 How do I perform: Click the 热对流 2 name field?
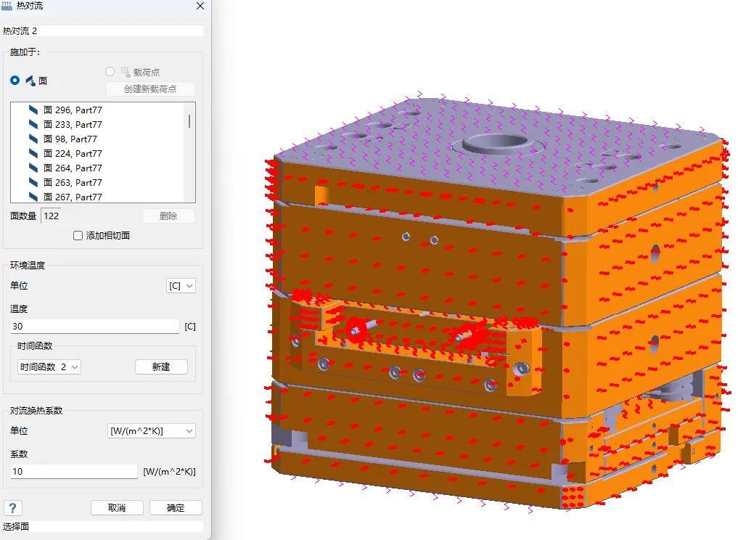tap(102, 31)
